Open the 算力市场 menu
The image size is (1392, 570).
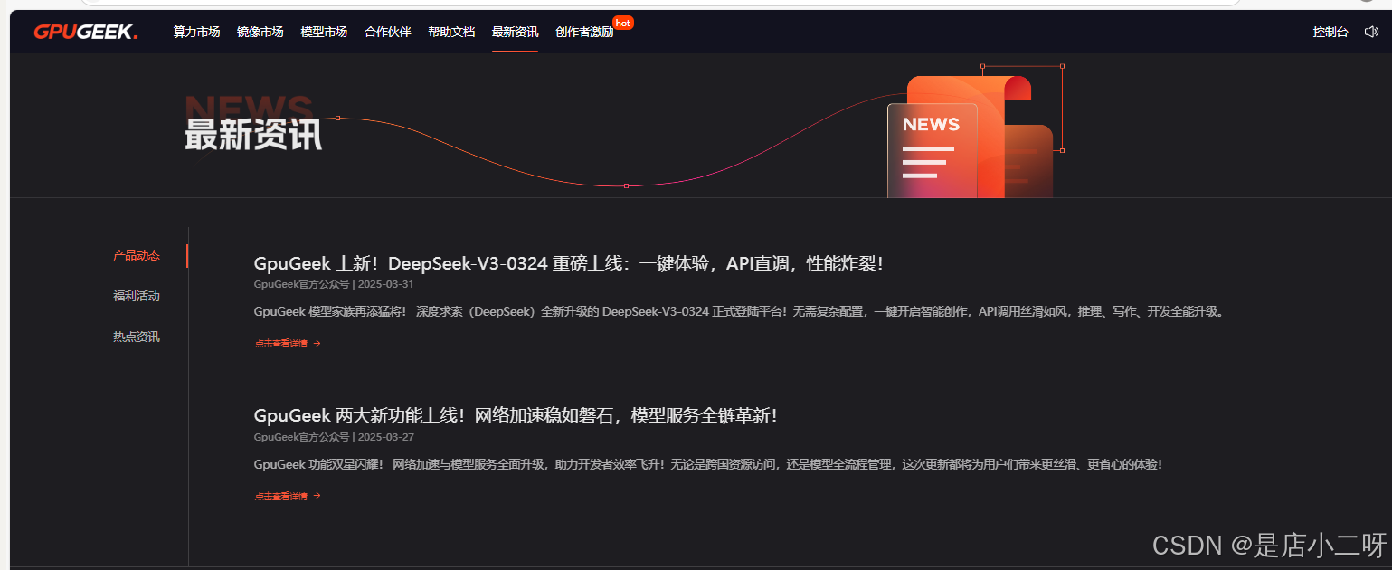pyautogui.click(x=196, y=32)
